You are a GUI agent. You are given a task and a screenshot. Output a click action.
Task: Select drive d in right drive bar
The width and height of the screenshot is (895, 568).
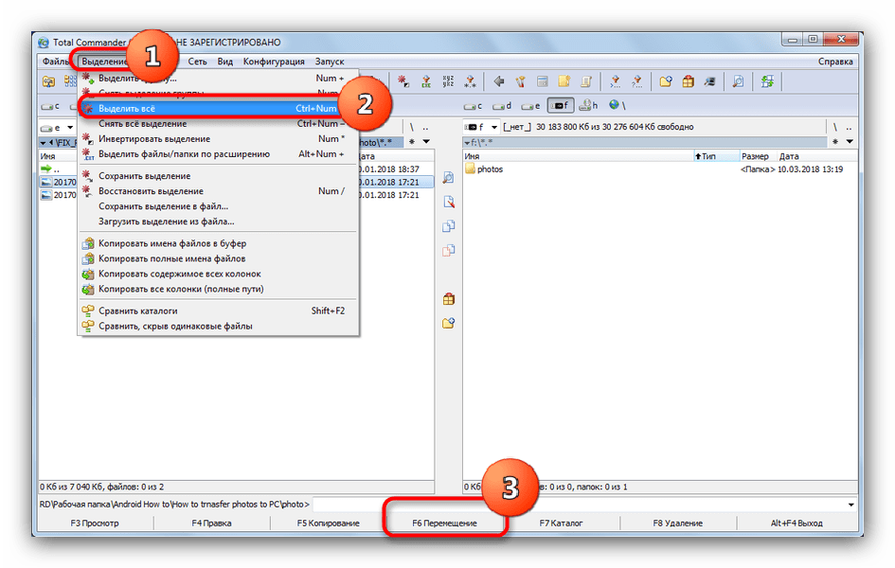[x=502, y=106]
